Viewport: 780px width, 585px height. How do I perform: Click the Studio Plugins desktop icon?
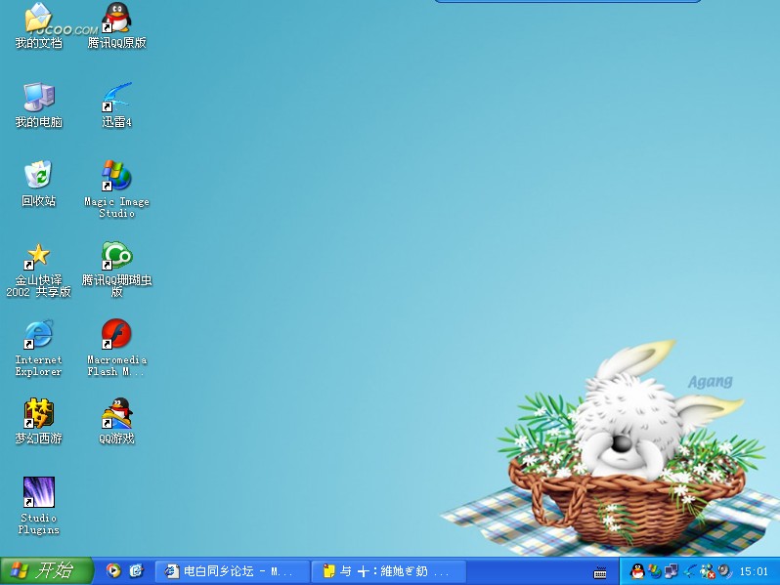(38, 493)
